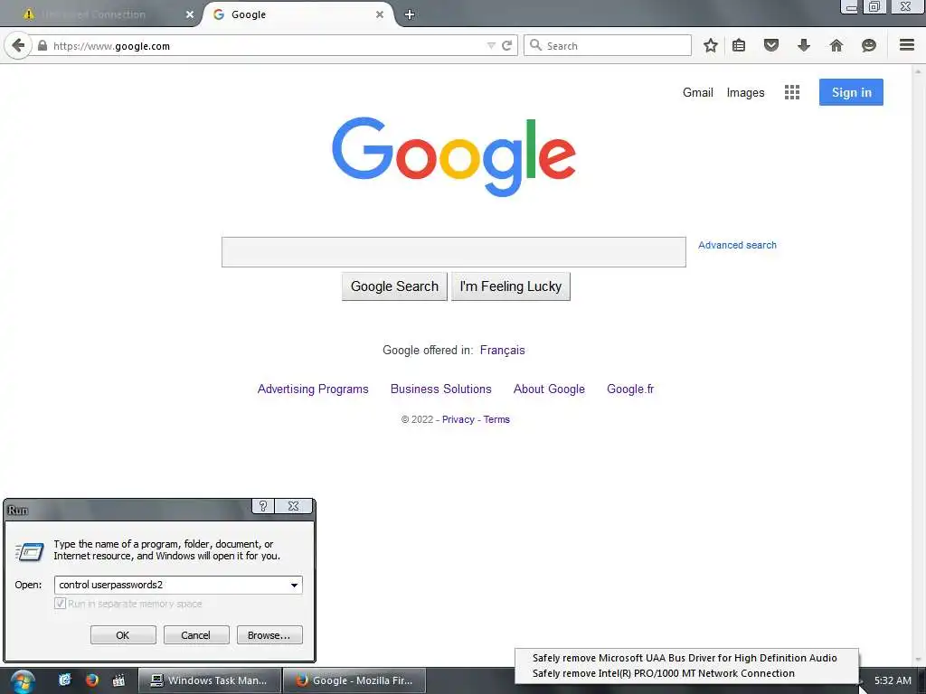Close the Google tab
The height and width of the screenshot is (694, 926).
[x=380, y=14]
